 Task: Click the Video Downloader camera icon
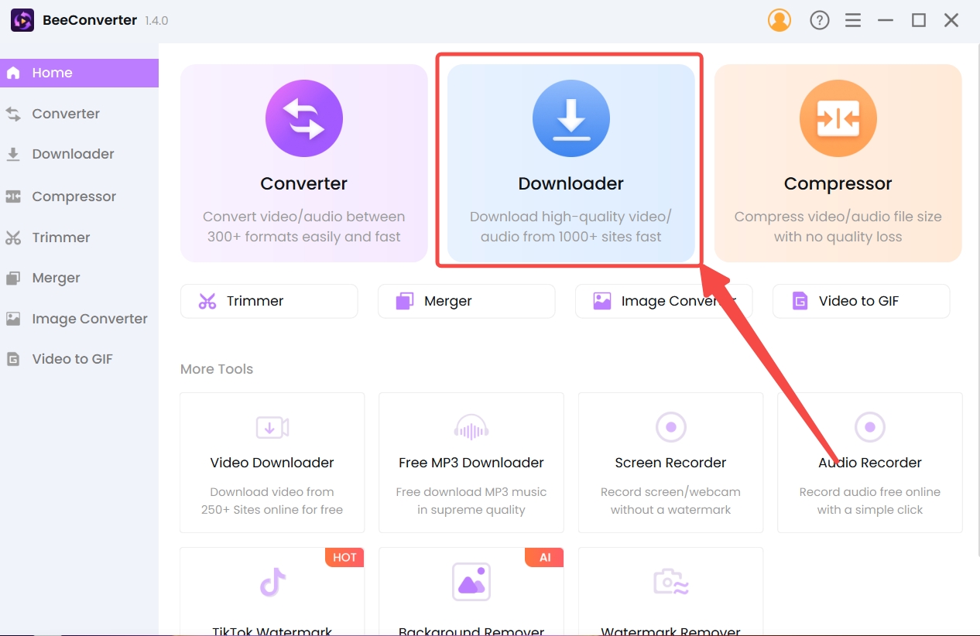click(x=272, y=427)
